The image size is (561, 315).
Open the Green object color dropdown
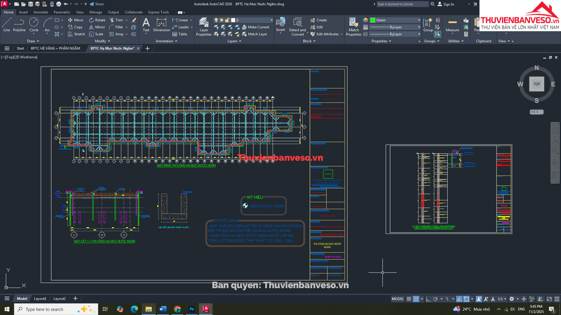419,20
